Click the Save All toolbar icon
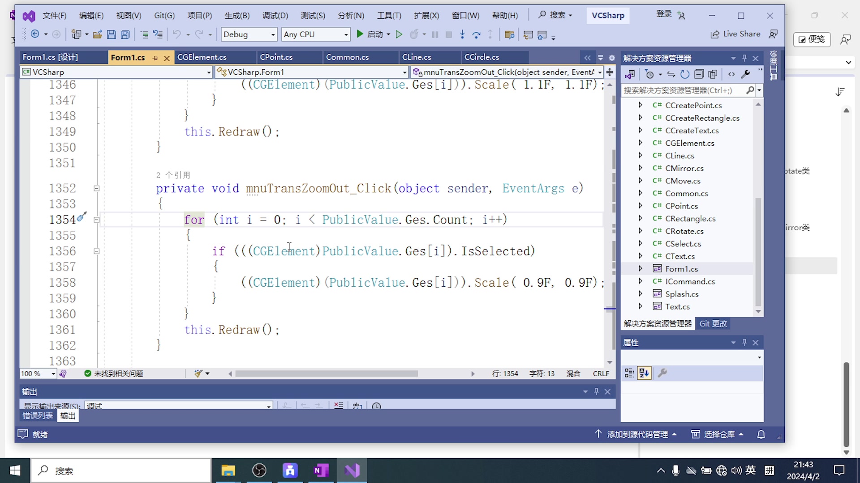This screenshot has height=483, width=860. [x=125, y=34]
